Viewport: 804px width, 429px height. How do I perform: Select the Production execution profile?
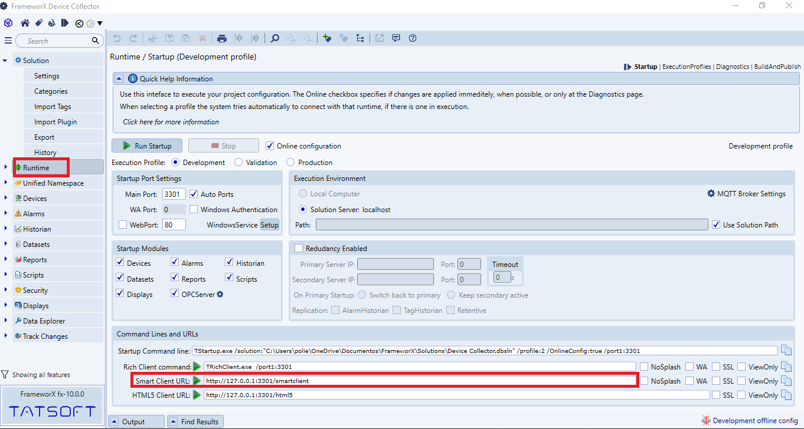pos(290,162)
